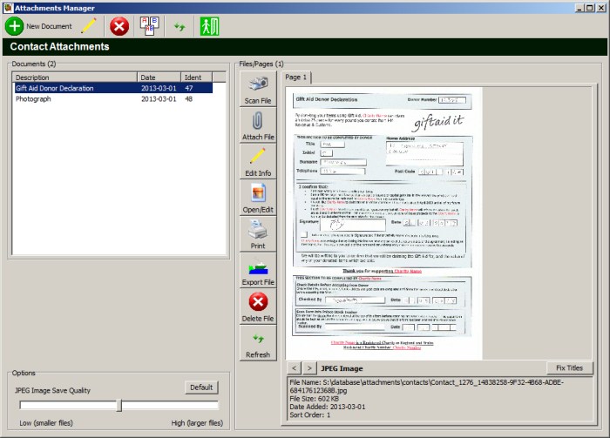This screenshot has height=438, width=610.
Task: Click the Open/Edit button
Action: point(259,198)
